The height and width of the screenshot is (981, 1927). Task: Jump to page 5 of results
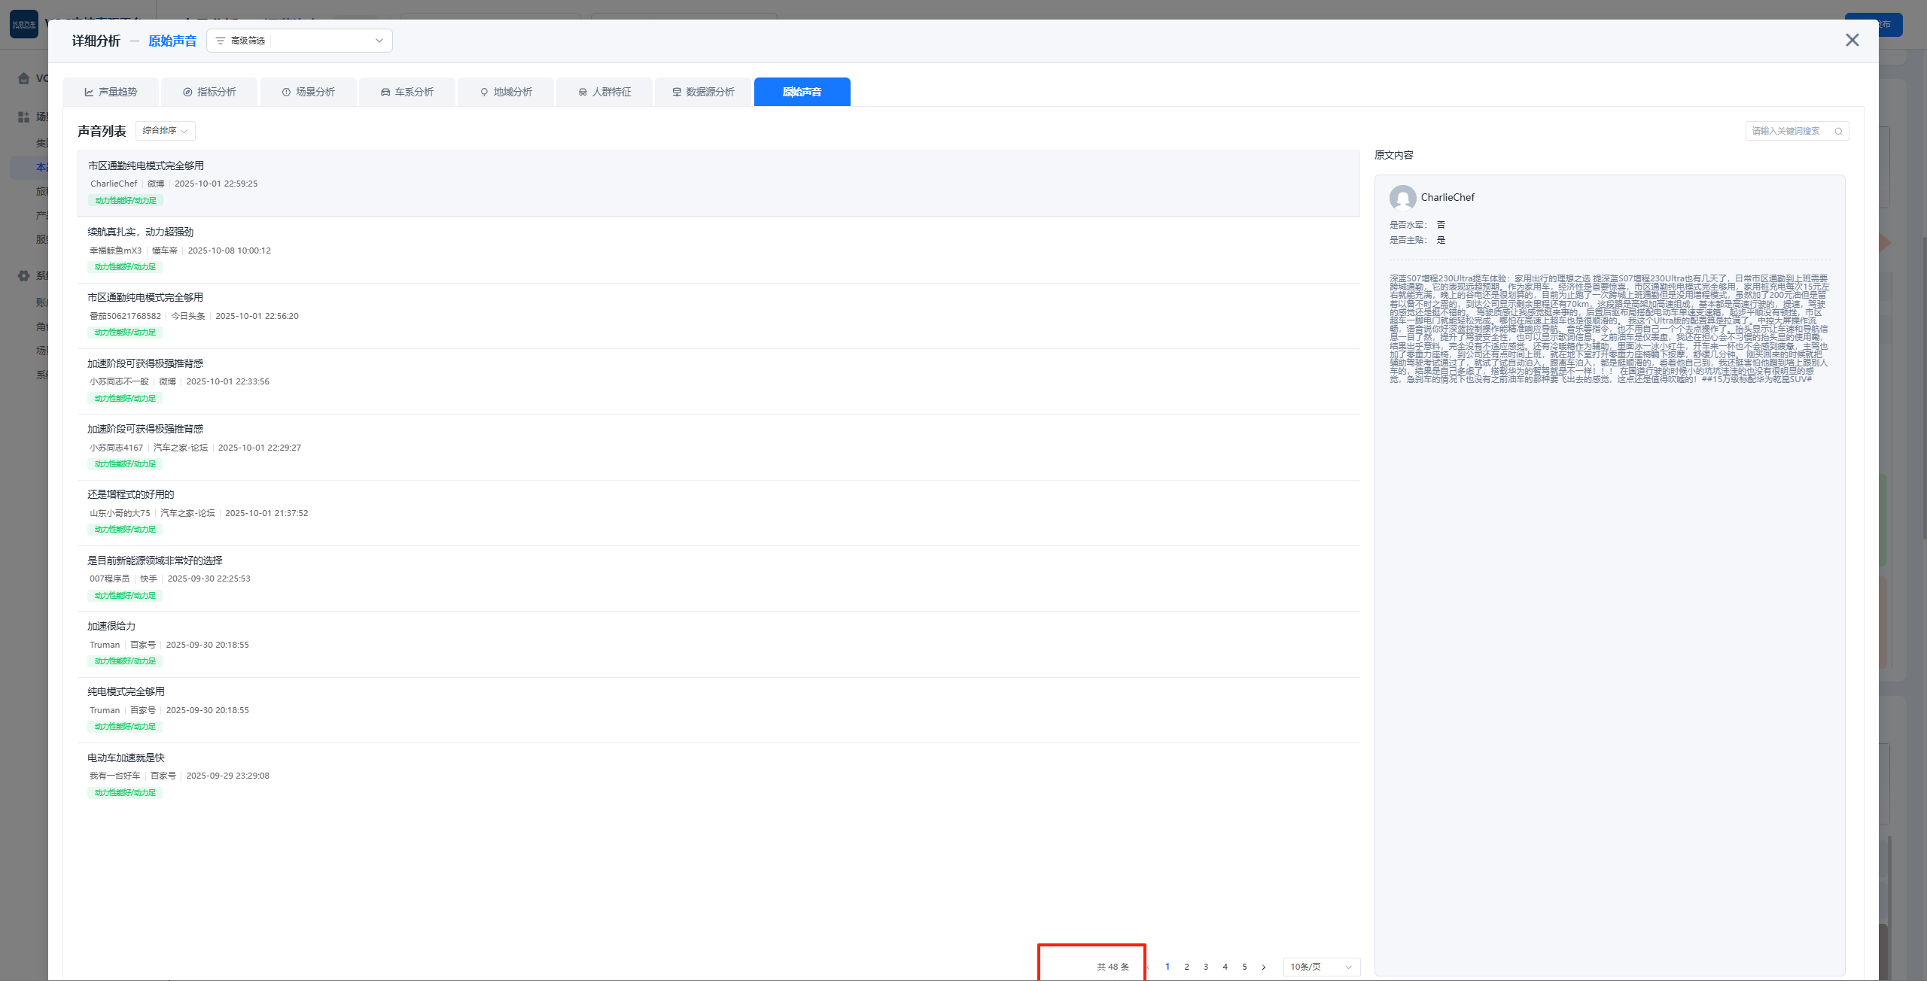[1244, 967]
